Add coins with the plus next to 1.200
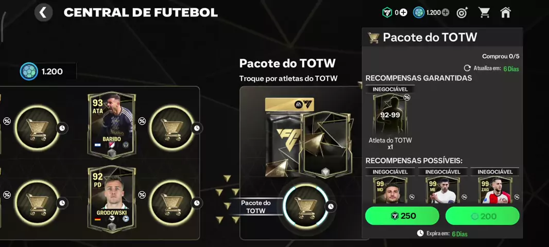This screenshot has height=247, width=549. [445, 12]
